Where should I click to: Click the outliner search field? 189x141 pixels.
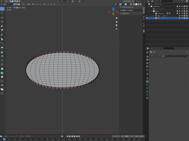pyautogui.click(x=166, y=1)
